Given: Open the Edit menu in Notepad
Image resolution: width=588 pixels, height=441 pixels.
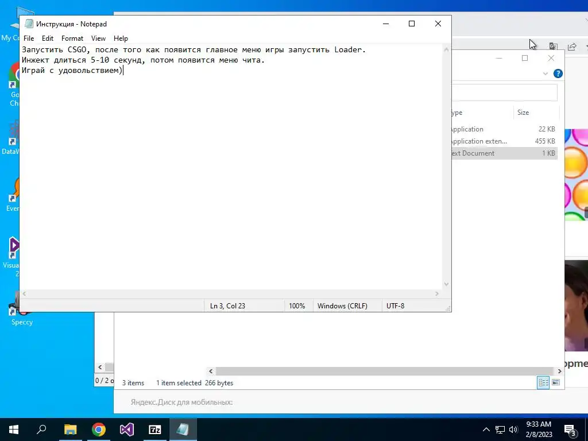Looking at the screenshot, I should tap(47, 38).
